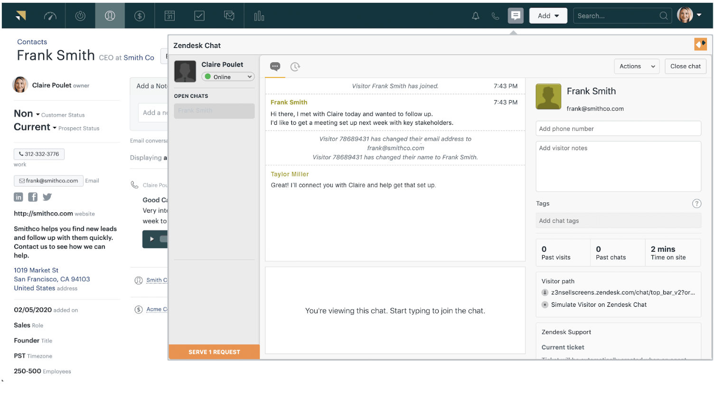
Task: Click the Current ticket heading
Action: click(563, 347)
